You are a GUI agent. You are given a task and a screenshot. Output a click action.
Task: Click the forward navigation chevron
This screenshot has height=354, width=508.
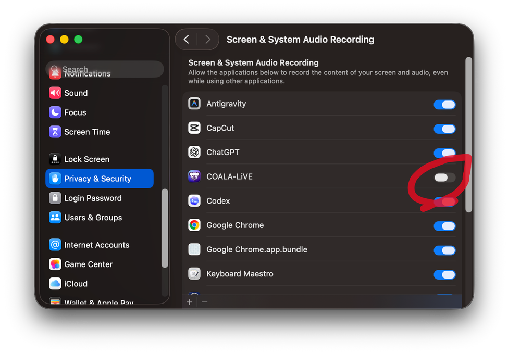click(x=208, y=39)
